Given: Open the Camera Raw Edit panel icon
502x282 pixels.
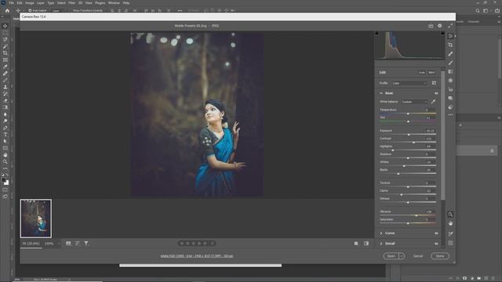Looking at the screenshot, I should pyautogui.click(x=450, y=36).
